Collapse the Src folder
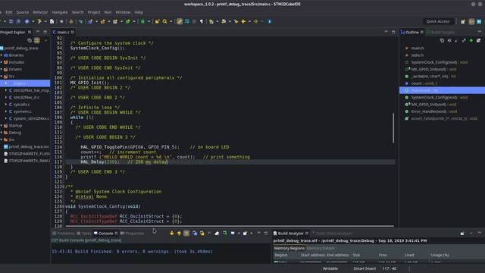Viewport: 485px width, 273px height. click(2, 76)
